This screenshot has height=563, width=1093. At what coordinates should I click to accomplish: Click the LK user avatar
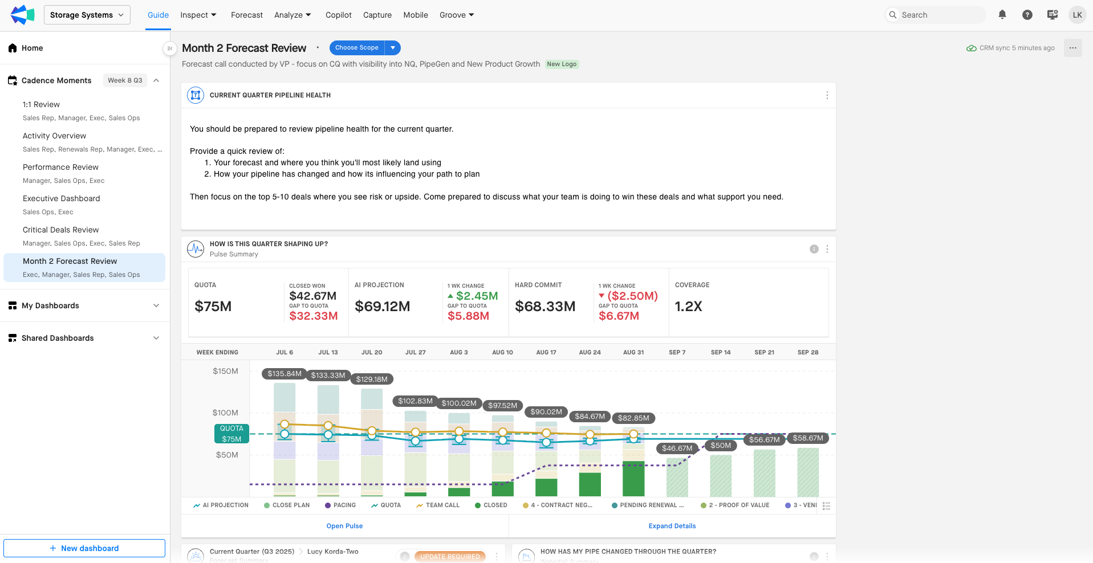1077,15
